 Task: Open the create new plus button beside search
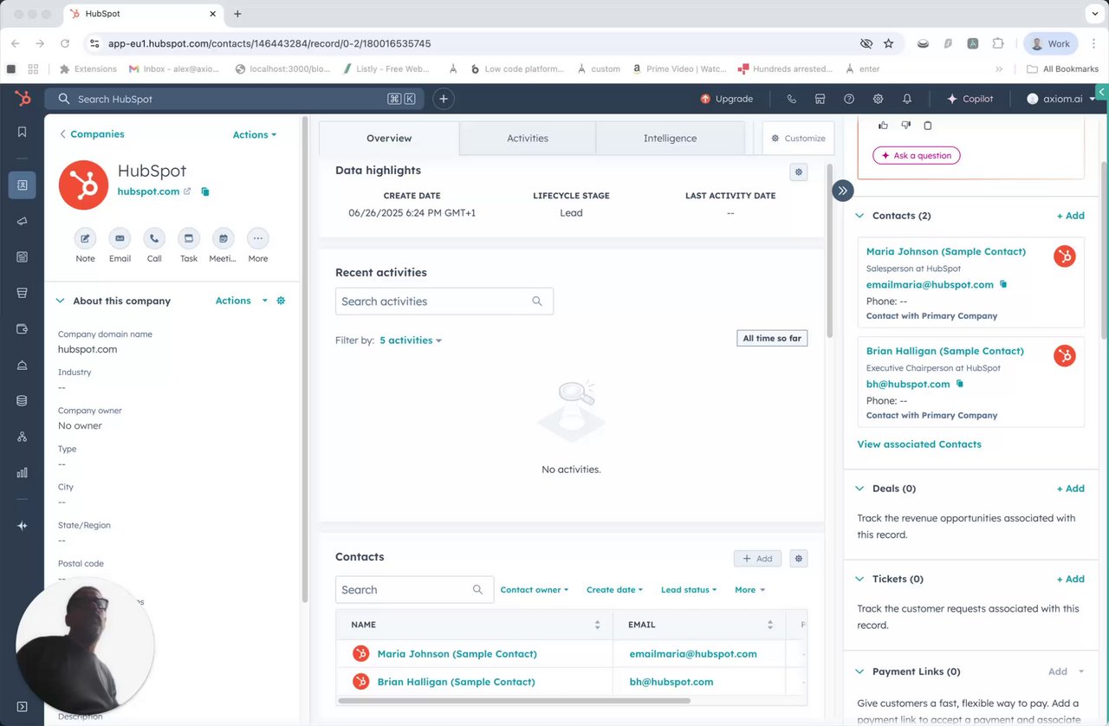click(444, 99)
